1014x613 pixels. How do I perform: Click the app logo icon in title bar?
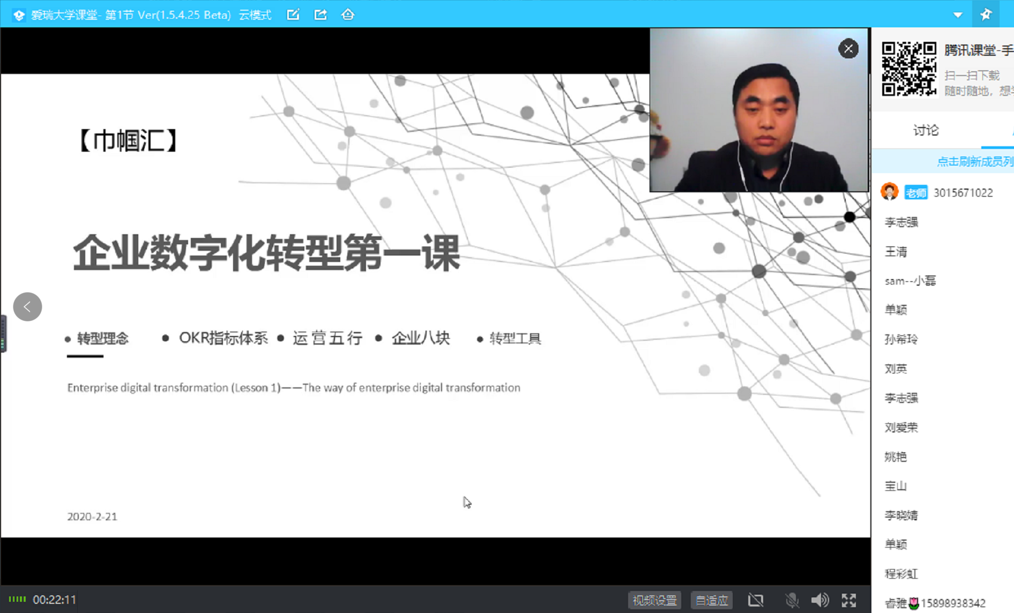[19, 15]
